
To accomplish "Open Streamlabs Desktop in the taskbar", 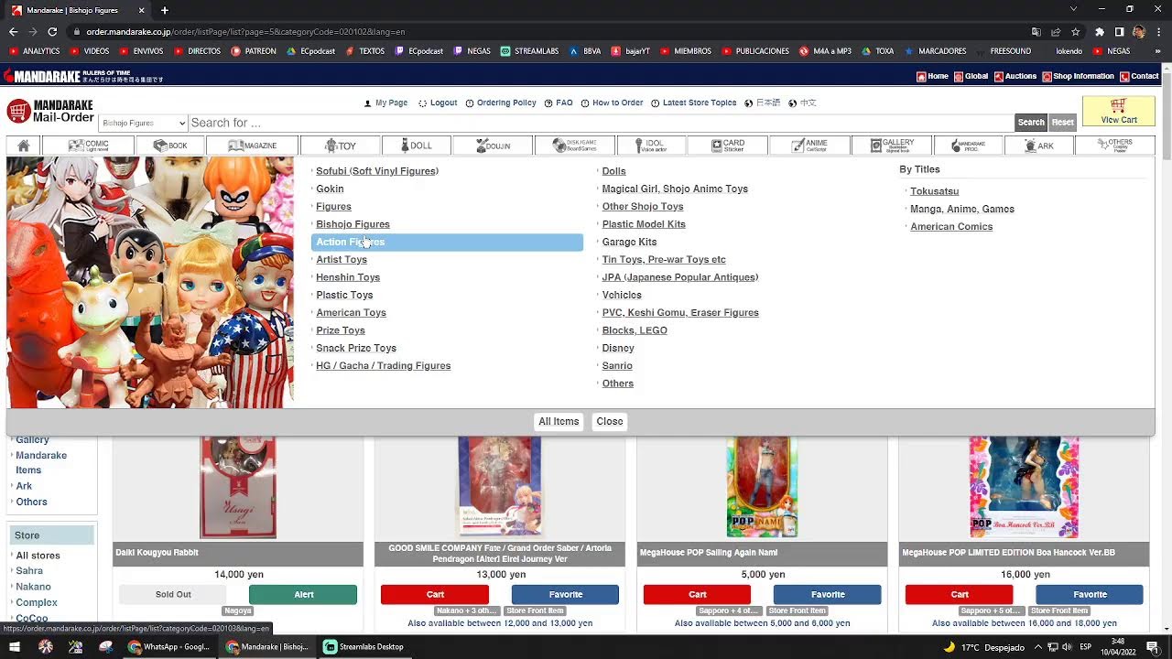I will coord(363,647).
